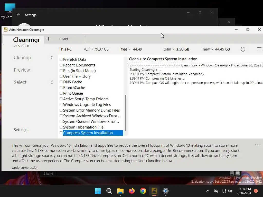
Task: Tick the User File History checkbox
Action: click(61, 76)
